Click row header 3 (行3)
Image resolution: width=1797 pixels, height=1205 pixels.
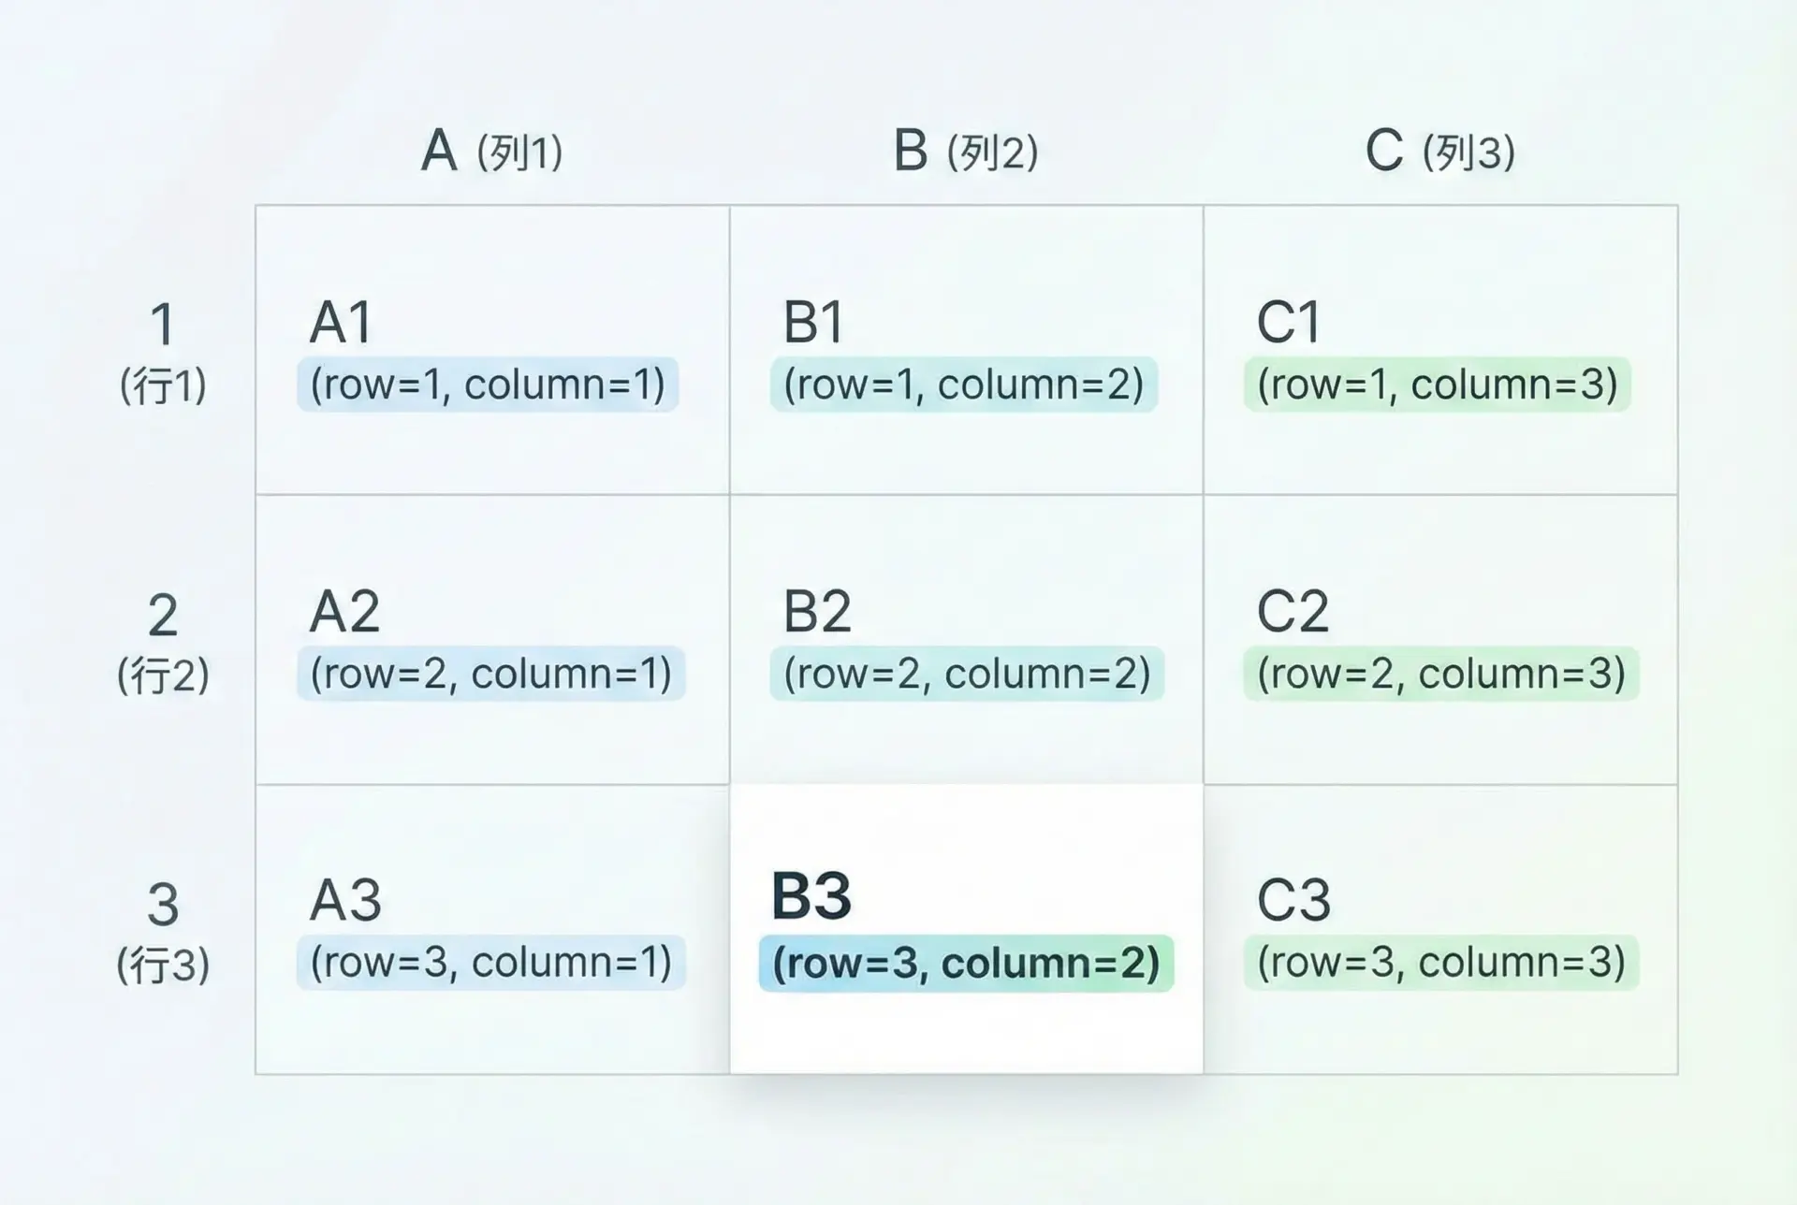coord(163,932)
